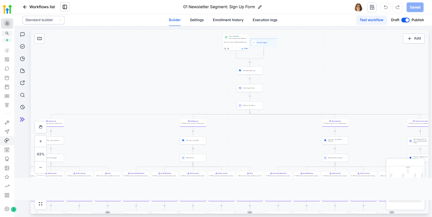Open the Automation nav icon
432x217 pixels.
(7, 141)
